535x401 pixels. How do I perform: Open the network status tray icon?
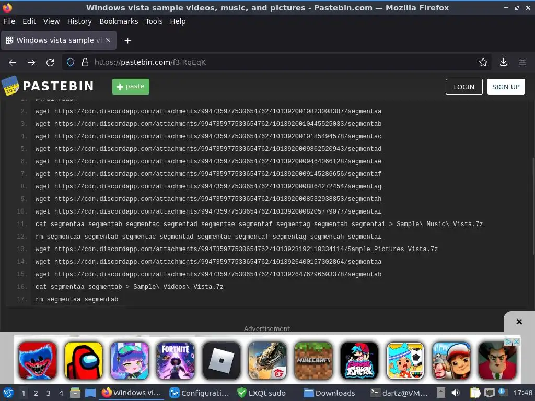click(490, 393)
